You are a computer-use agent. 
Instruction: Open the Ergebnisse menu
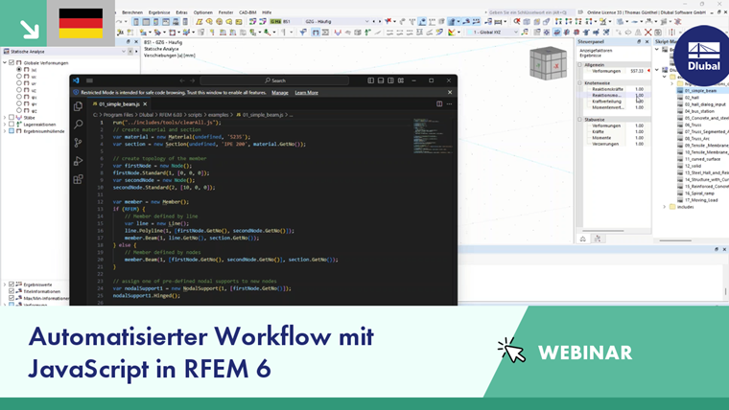159,12
